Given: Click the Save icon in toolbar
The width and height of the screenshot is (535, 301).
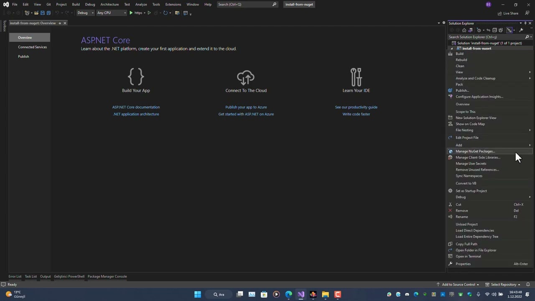Looking at the screenshot, I should (x=42, y=13).
